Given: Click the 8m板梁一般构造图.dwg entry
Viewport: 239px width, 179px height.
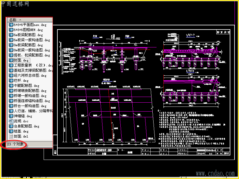Looking at the screenshot, I should point(32,50).
